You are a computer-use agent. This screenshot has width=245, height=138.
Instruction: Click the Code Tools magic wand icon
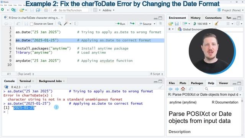(66, 24)
